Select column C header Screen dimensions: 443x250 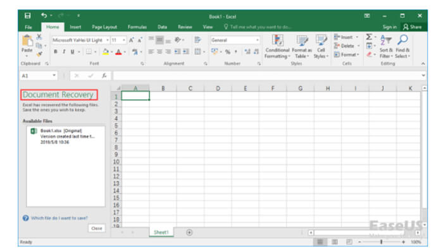click(190, 88)
